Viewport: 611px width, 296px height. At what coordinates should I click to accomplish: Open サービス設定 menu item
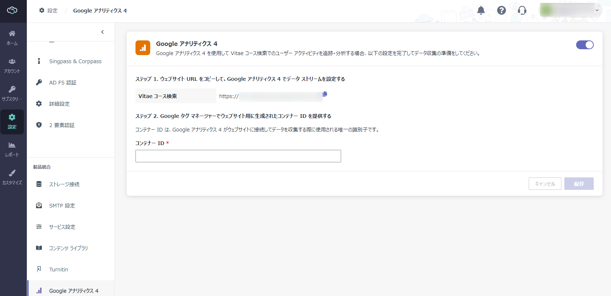tap(71, 227)
